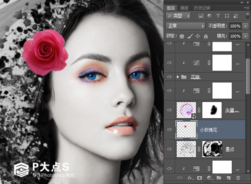251x184 pixels.
Task: Create a new group folder
Action: click(219, 178)
